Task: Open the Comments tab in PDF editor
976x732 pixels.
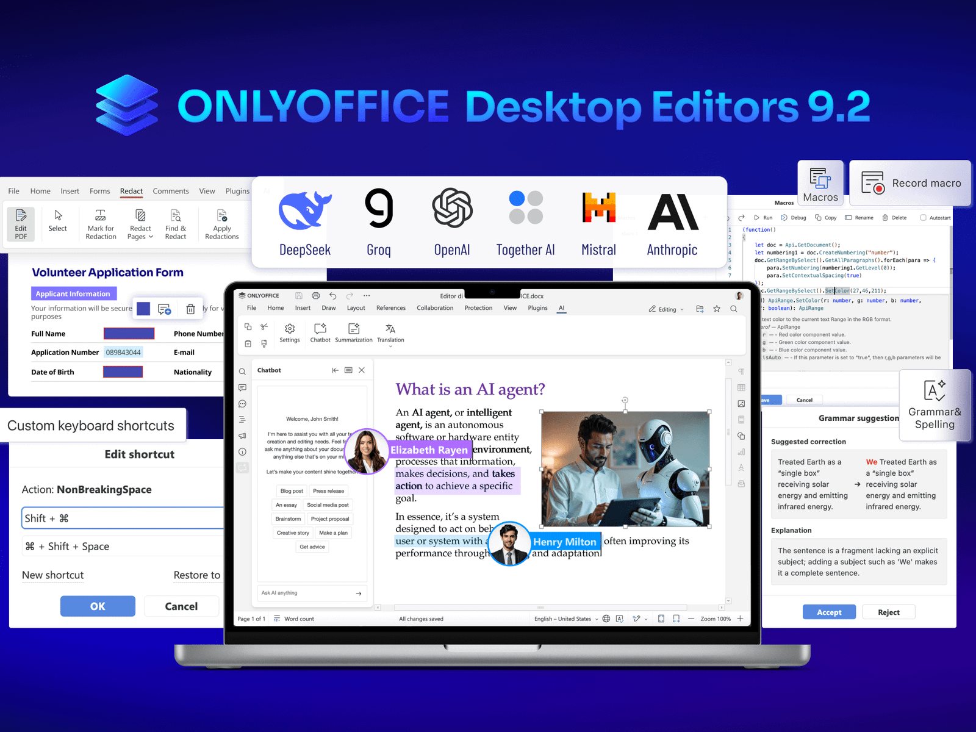Action: coord(171,192)
